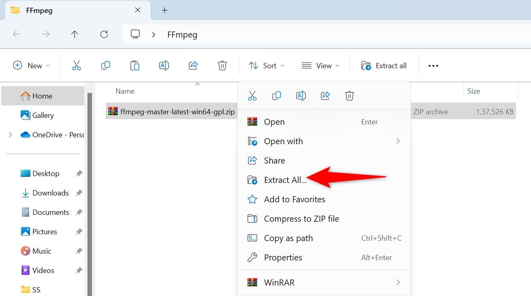Sort by the Size column header
The height and width of the screenshot is (296, 531).
pos(473,91)
